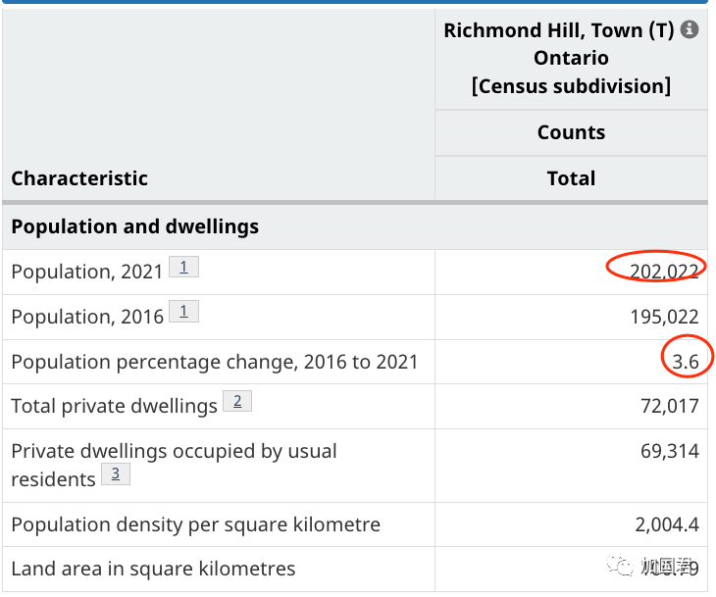Click the Population, 2021 row label

coord(87,272)
